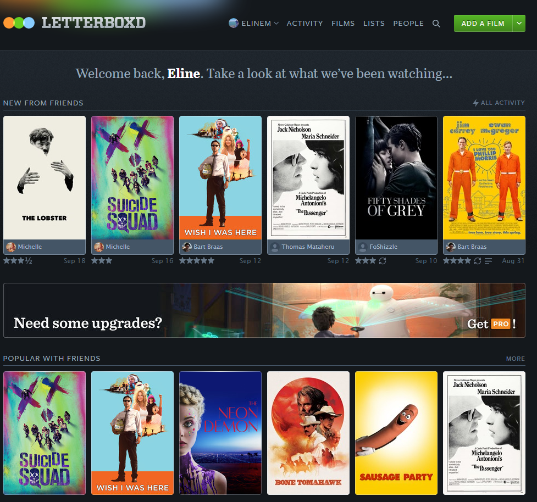This screenshot has height=502, width=537.
Task: Click the Aug 31 date
Action: coord(513,261)
